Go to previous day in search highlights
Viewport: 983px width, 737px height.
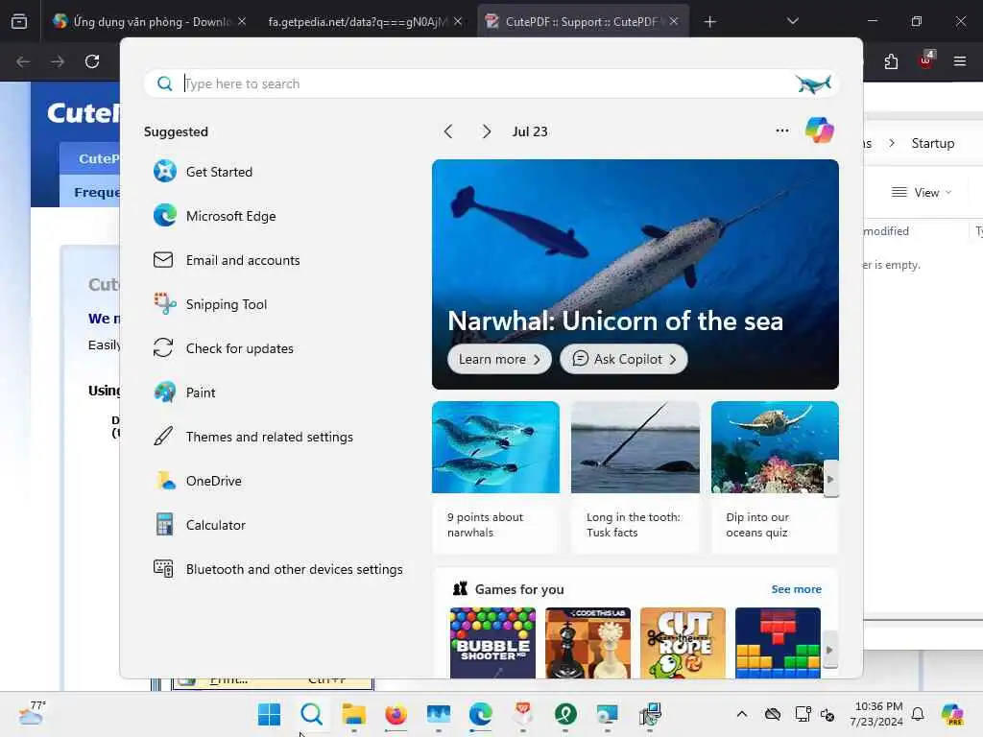pos(448,131)
